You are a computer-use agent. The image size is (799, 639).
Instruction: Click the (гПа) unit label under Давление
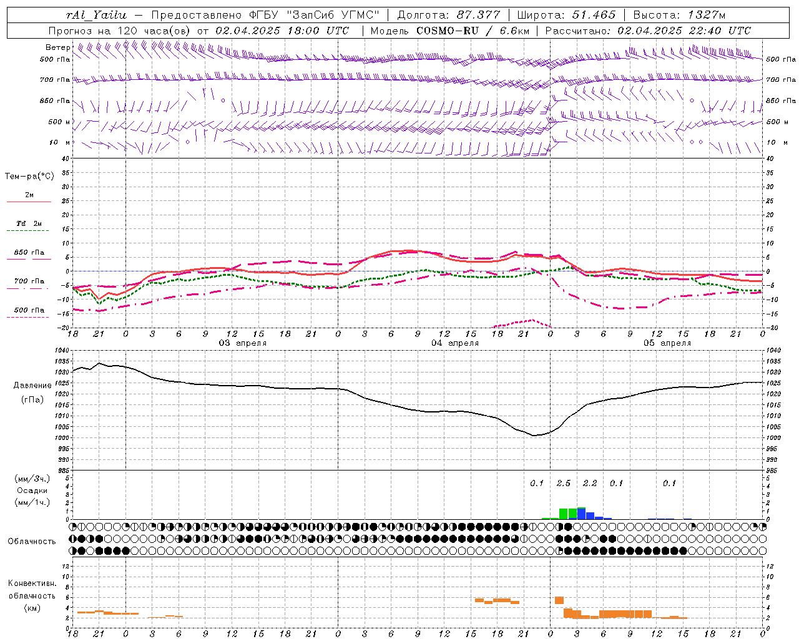[32, 400]
